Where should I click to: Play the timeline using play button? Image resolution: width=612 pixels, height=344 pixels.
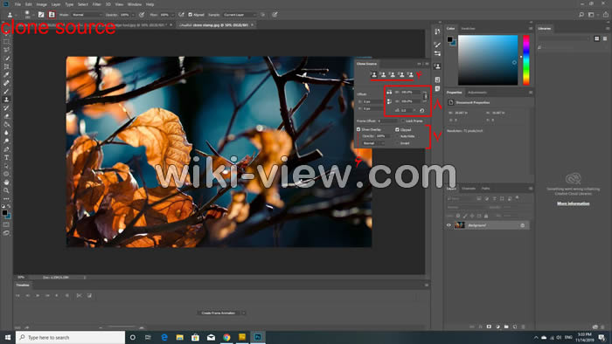point(38,296)
